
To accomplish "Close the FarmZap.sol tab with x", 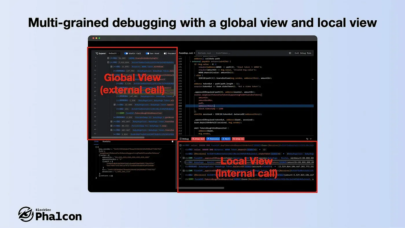I will 195,53.
